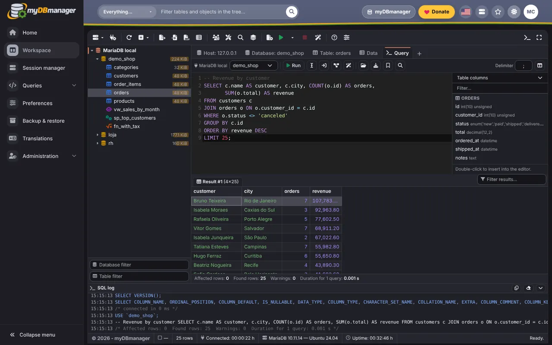Collapse the demo_shop database tree

click(97, 59)
